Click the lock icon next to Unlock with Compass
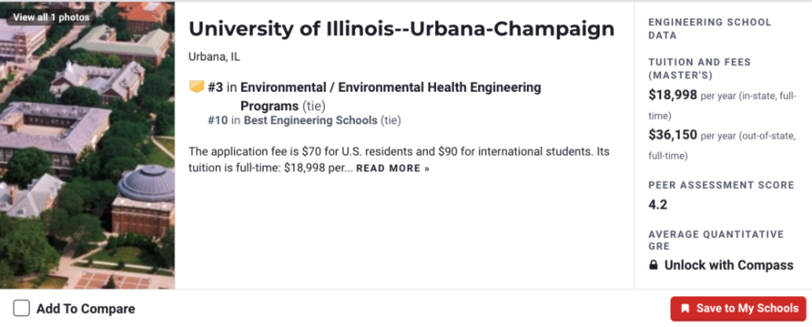The height and width of the screenshot is (327, 812). (654, 265)
